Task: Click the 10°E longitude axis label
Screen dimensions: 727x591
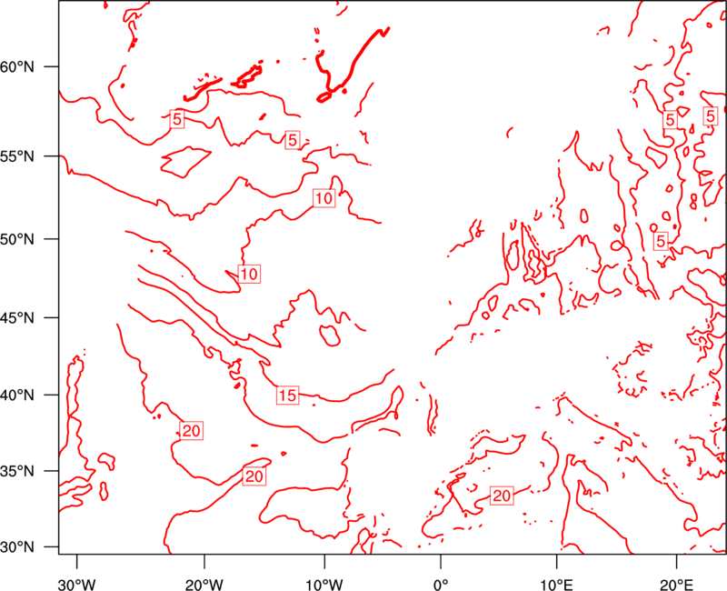Action: tap(557, 585)
